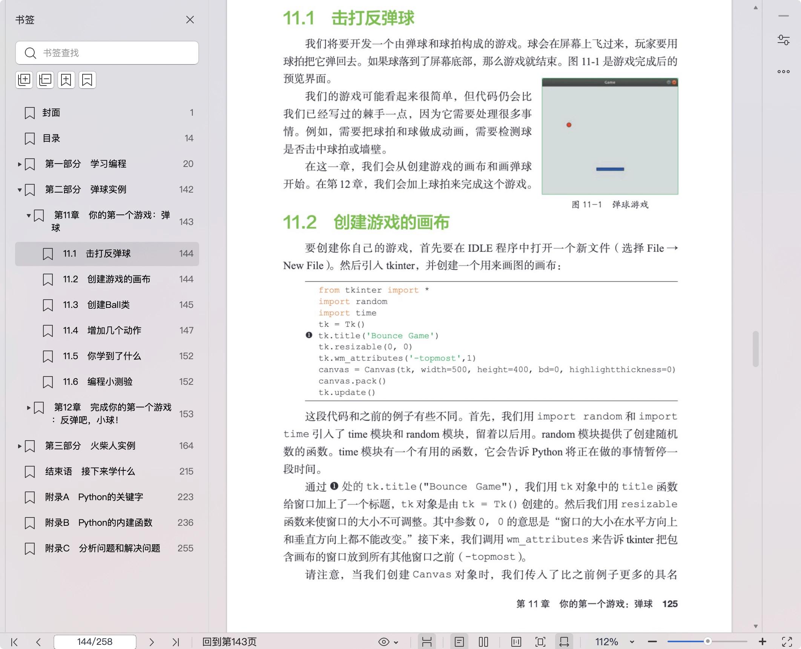This screenshot has width=801, height=649.
Task: Toggle eye protection mode icon
Action: 384,642
